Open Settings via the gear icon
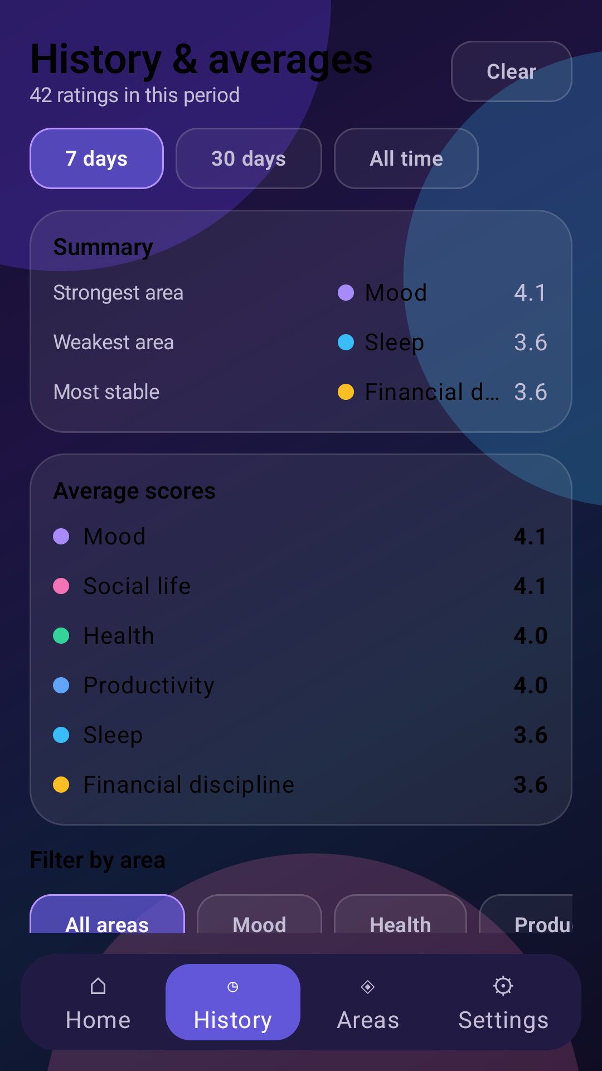 503,986
